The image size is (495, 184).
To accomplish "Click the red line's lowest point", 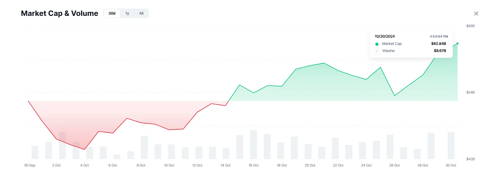I will click(85, 149).
